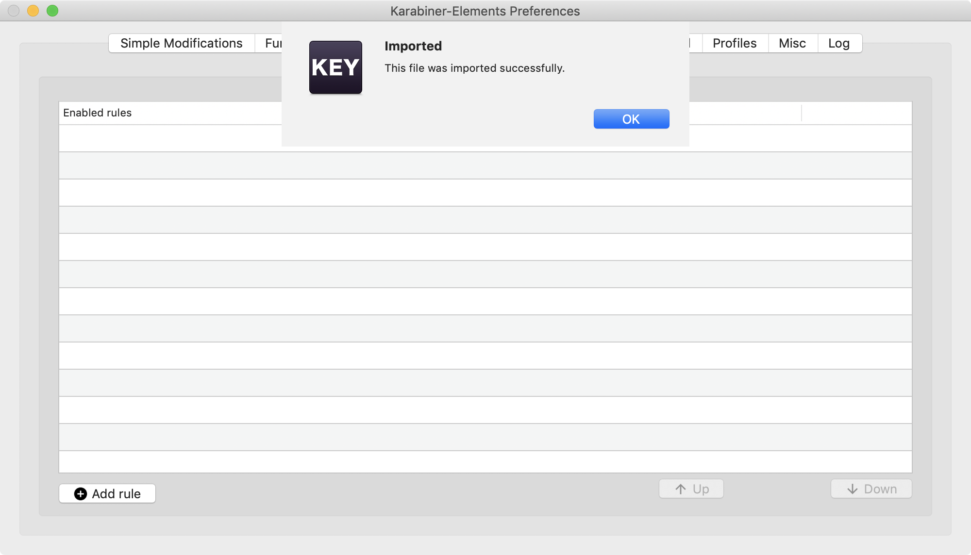Click the disabled Down button
Viewport: 971px width, 555px height.
[871, 489]
